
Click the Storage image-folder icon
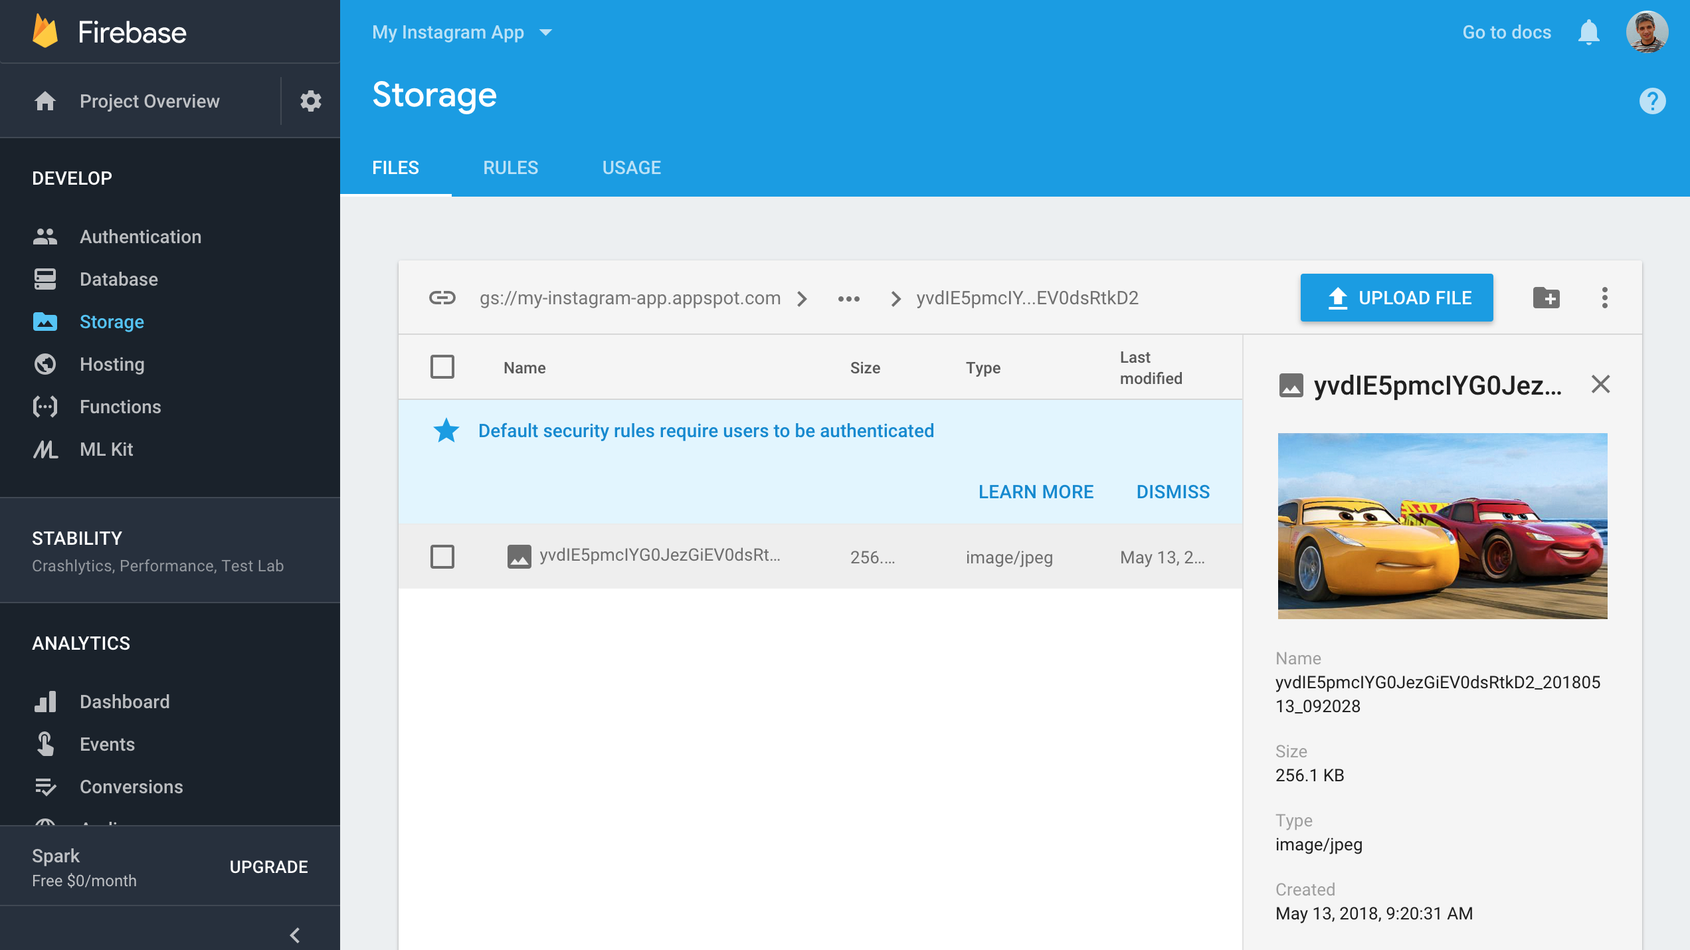(45, 322)
